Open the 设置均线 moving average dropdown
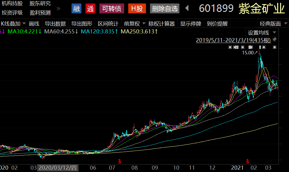Viewport: 289px width, 172px height. pyautogui.click(x=262, y=33)
